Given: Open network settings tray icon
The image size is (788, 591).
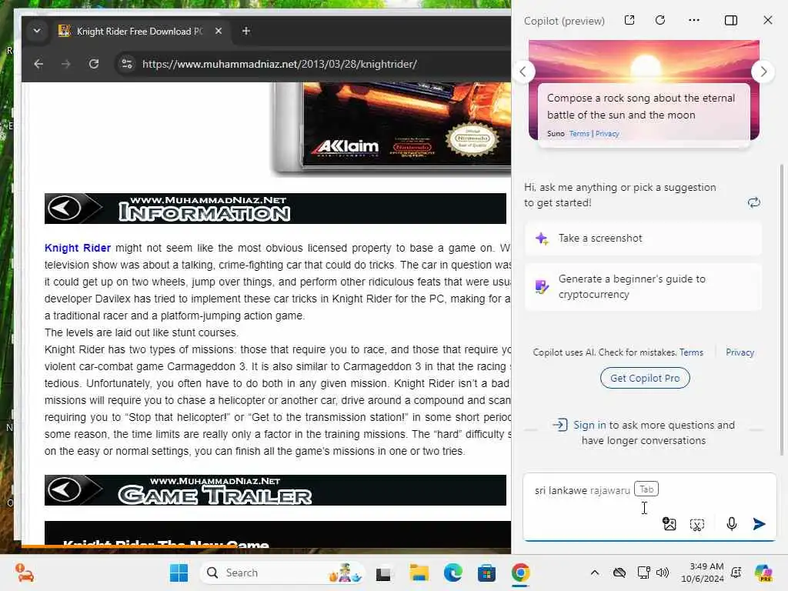Looking at the screenshot, I should pyautogui.click(x=643, y=573).
